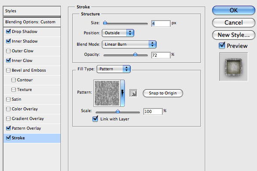Toggle the Link with Layer checkbox
The image size is (257, 171).
95,119
